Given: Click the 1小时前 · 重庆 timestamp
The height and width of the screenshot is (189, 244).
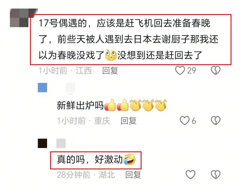Looking at the screenshot, I should tap(83, 121).
